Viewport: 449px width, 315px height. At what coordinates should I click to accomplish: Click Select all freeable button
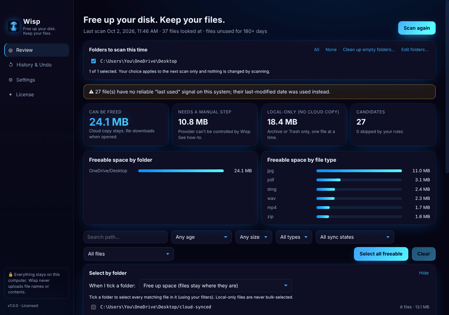tap(381, 254)
